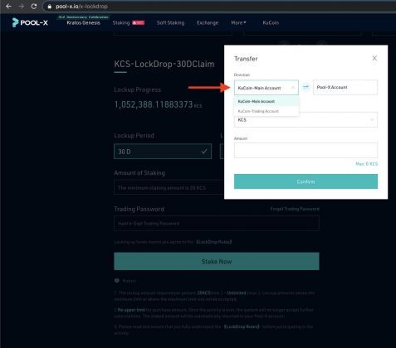Screen dimensions: 396x348
Task: Expand the More dropdown menu
Action: pyautogui.click(x=238, y=23)
